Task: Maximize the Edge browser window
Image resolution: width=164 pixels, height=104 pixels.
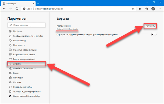Action: [154, 2]
